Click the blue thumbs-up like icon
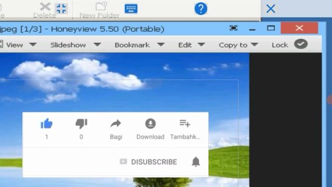This screenshot has width=332, height=187. pos(46,124)
